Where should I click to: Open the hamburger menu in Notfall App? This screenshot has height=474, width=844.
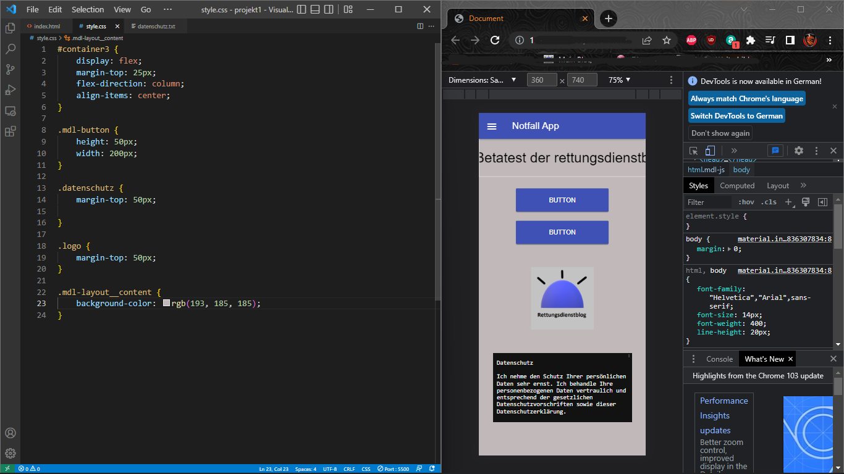(x=492, y=126)
